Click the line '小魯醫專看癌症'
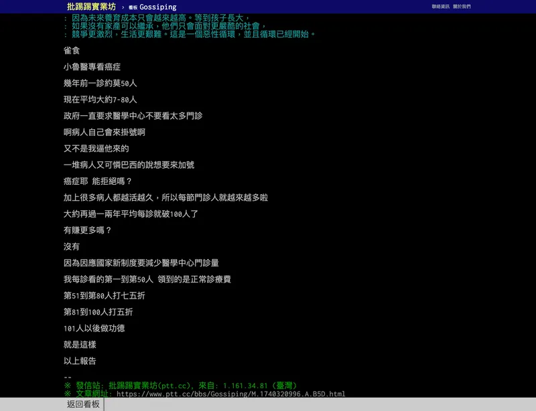 point(92,67)
